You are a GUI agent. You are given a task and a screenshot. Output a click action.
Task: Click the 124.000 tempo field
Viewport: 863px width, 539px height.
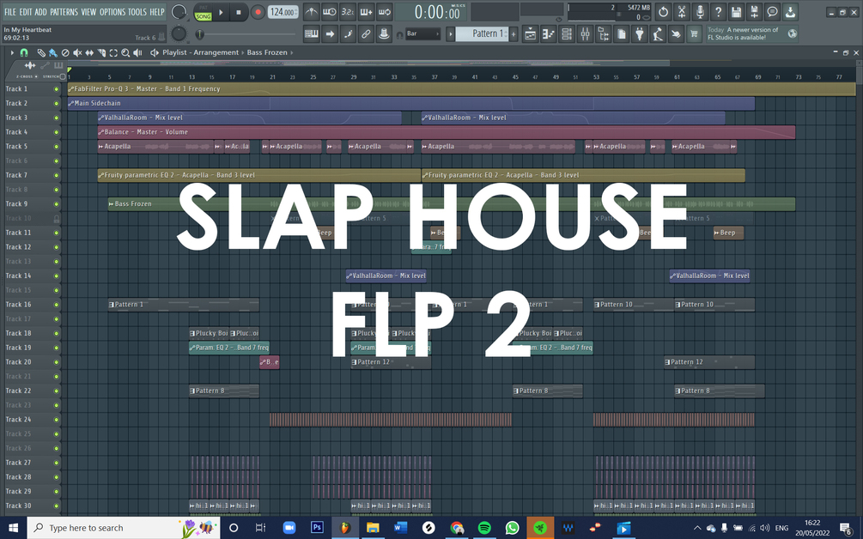pos(283,11)
